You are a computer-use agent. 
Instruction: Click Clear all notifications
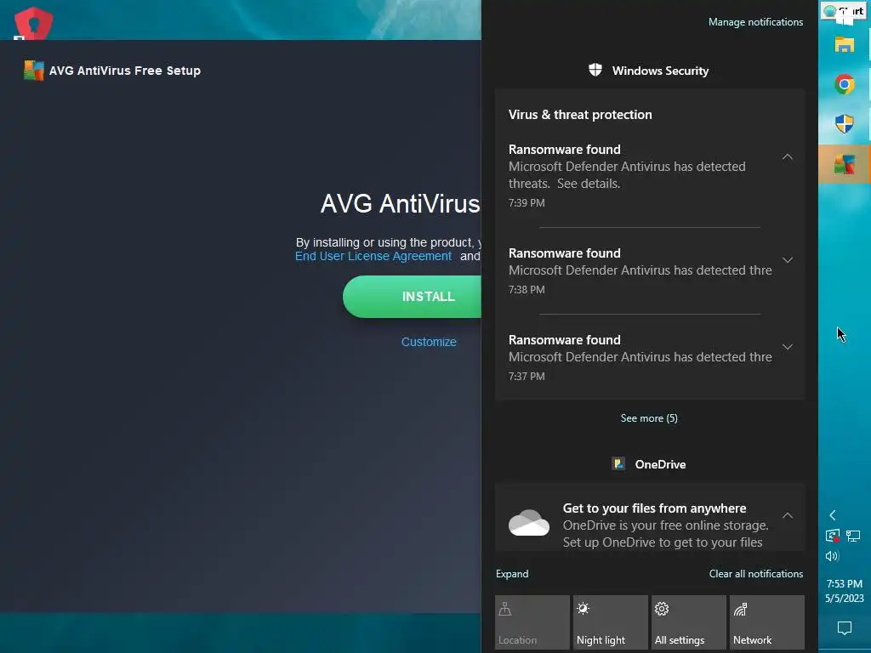click(x=756, y=574)
